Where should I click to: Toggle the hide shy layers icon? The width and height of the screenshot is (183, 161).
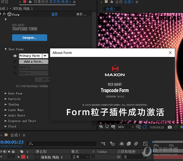122,144
